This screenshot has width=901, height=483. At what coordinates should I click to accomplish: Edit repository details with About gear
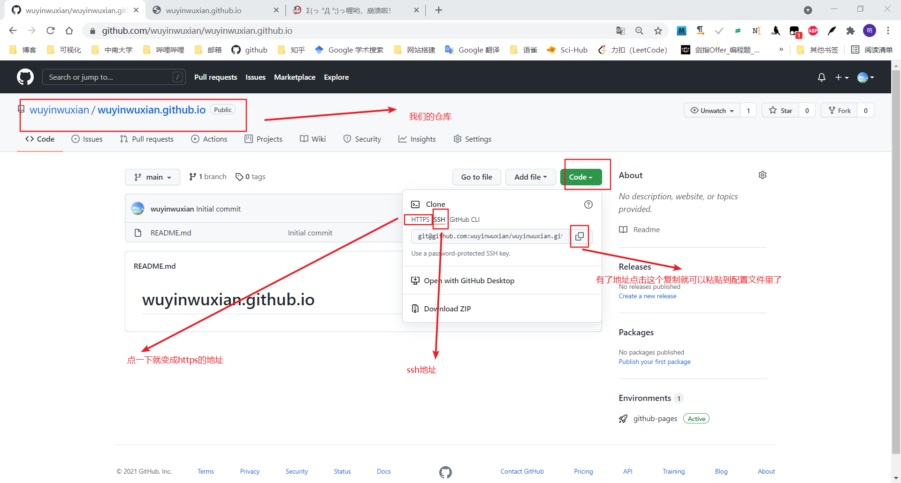click(x=763, y=175)
